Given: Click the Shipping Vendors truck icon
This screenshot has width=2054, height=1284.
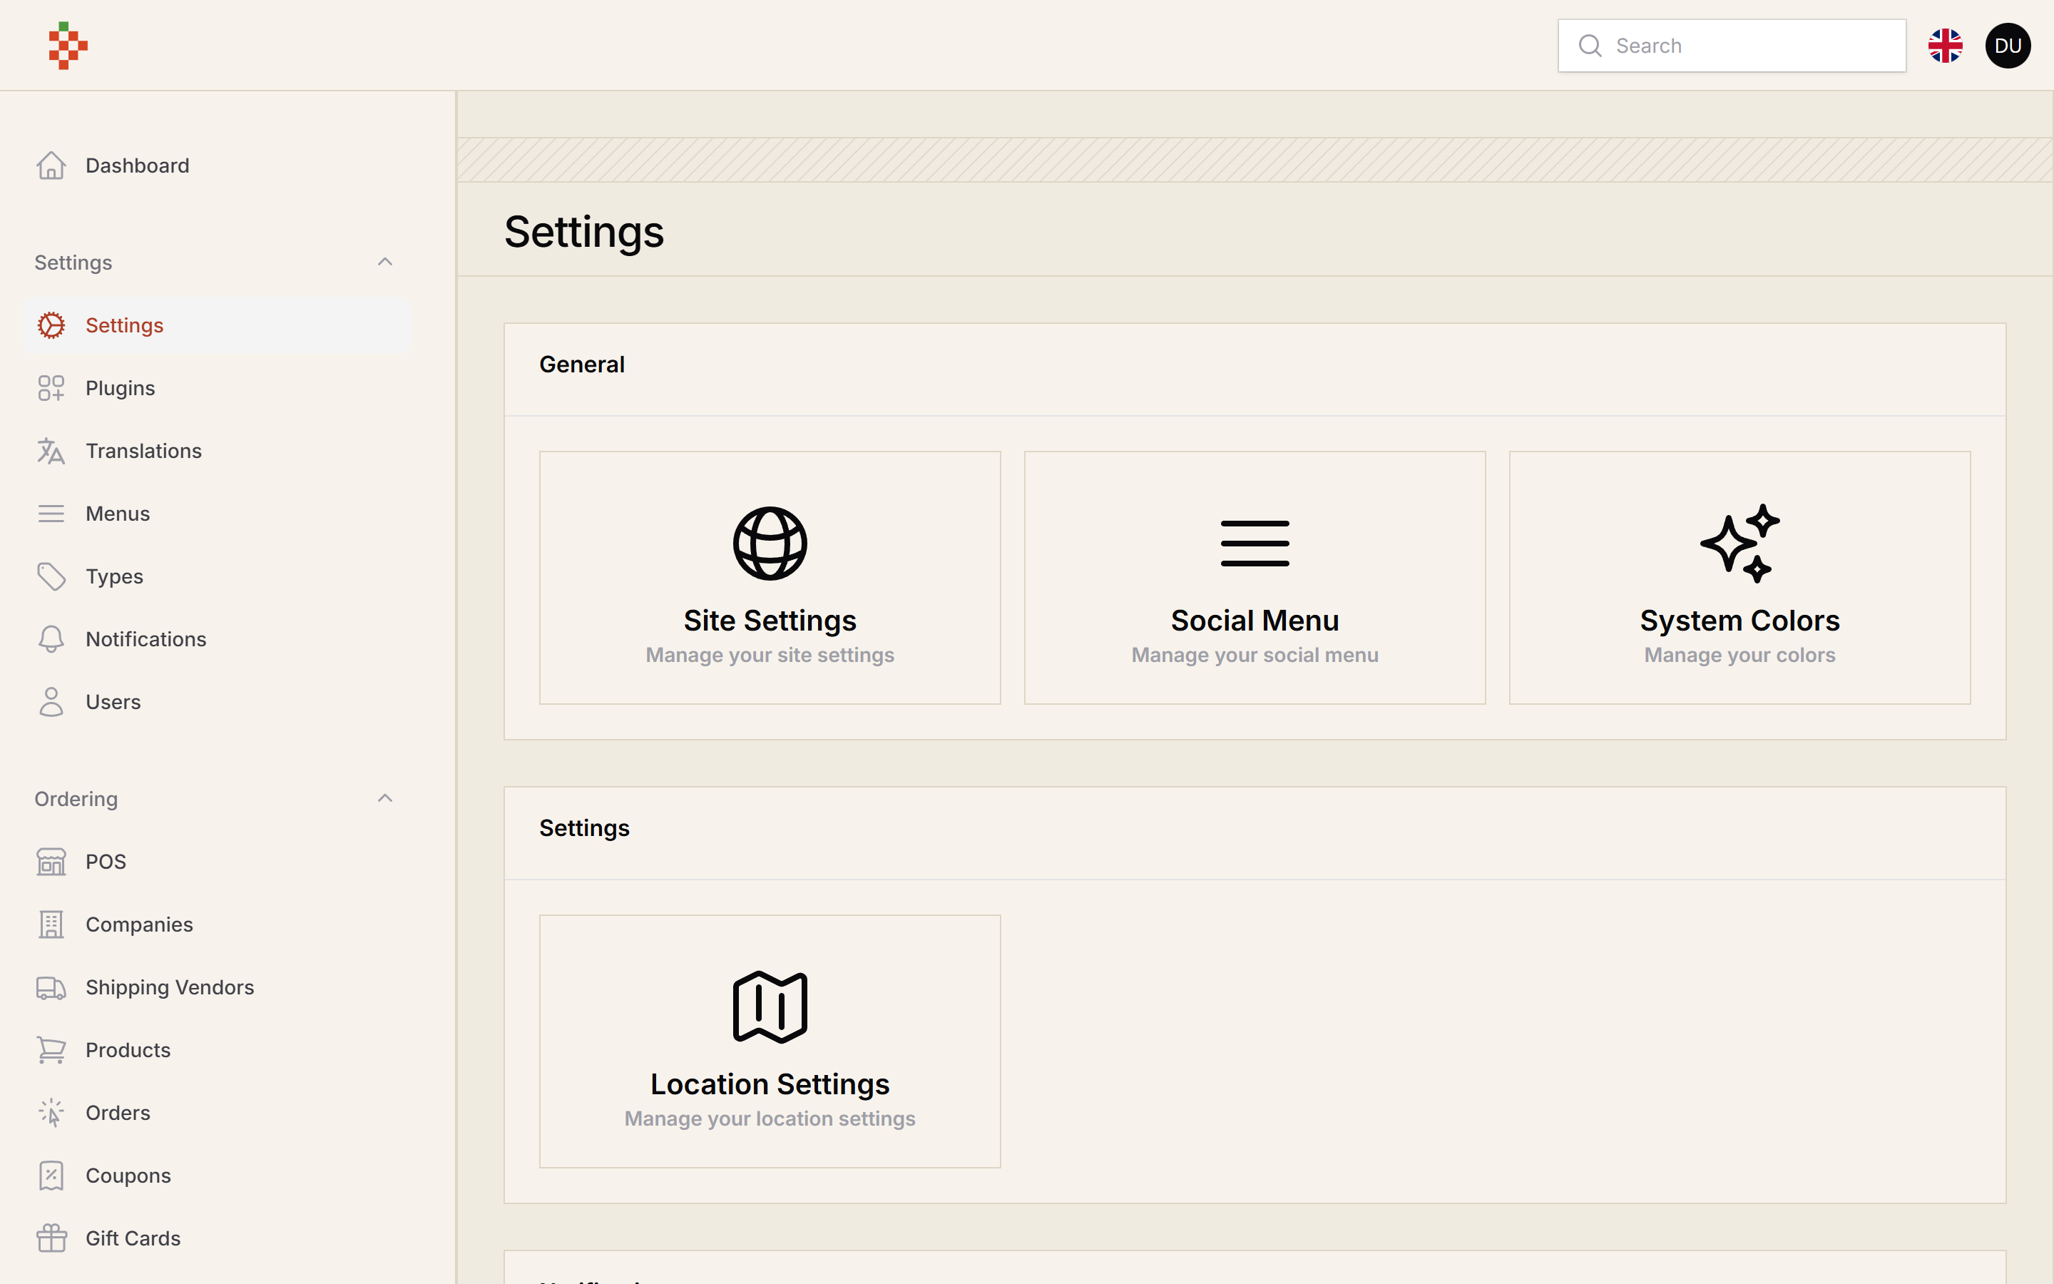Looking at the screenshot, I should pyautogui.click(x=51, y=988).
